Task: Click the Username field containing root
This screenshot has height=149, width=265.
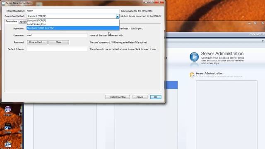Action: (x=57, y=35)
